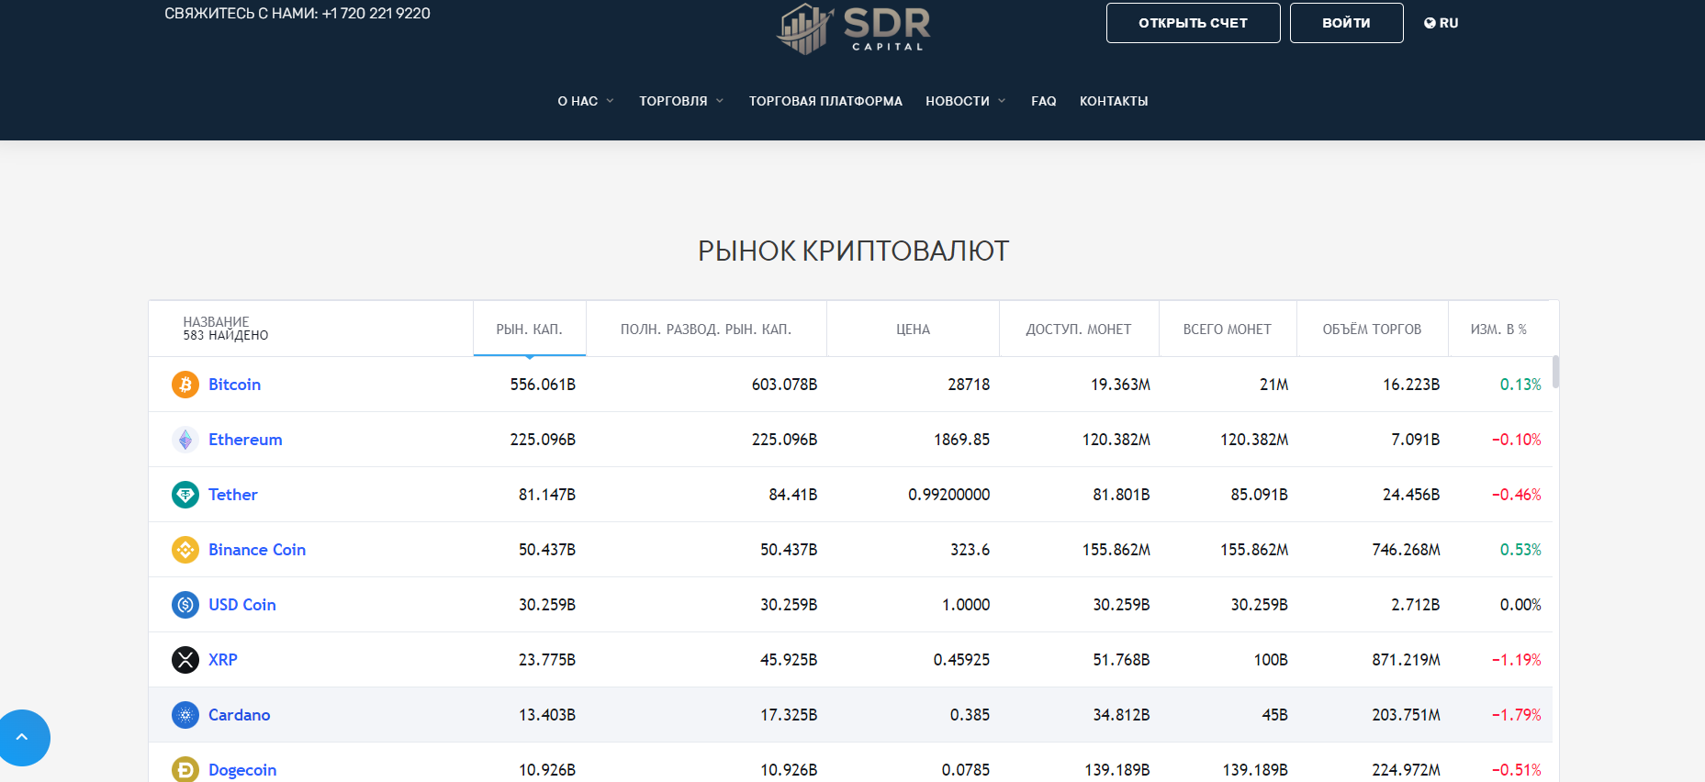Click Tether price 0.99200000
This screenshot has width=1705, height=782.
click(948, 495)
